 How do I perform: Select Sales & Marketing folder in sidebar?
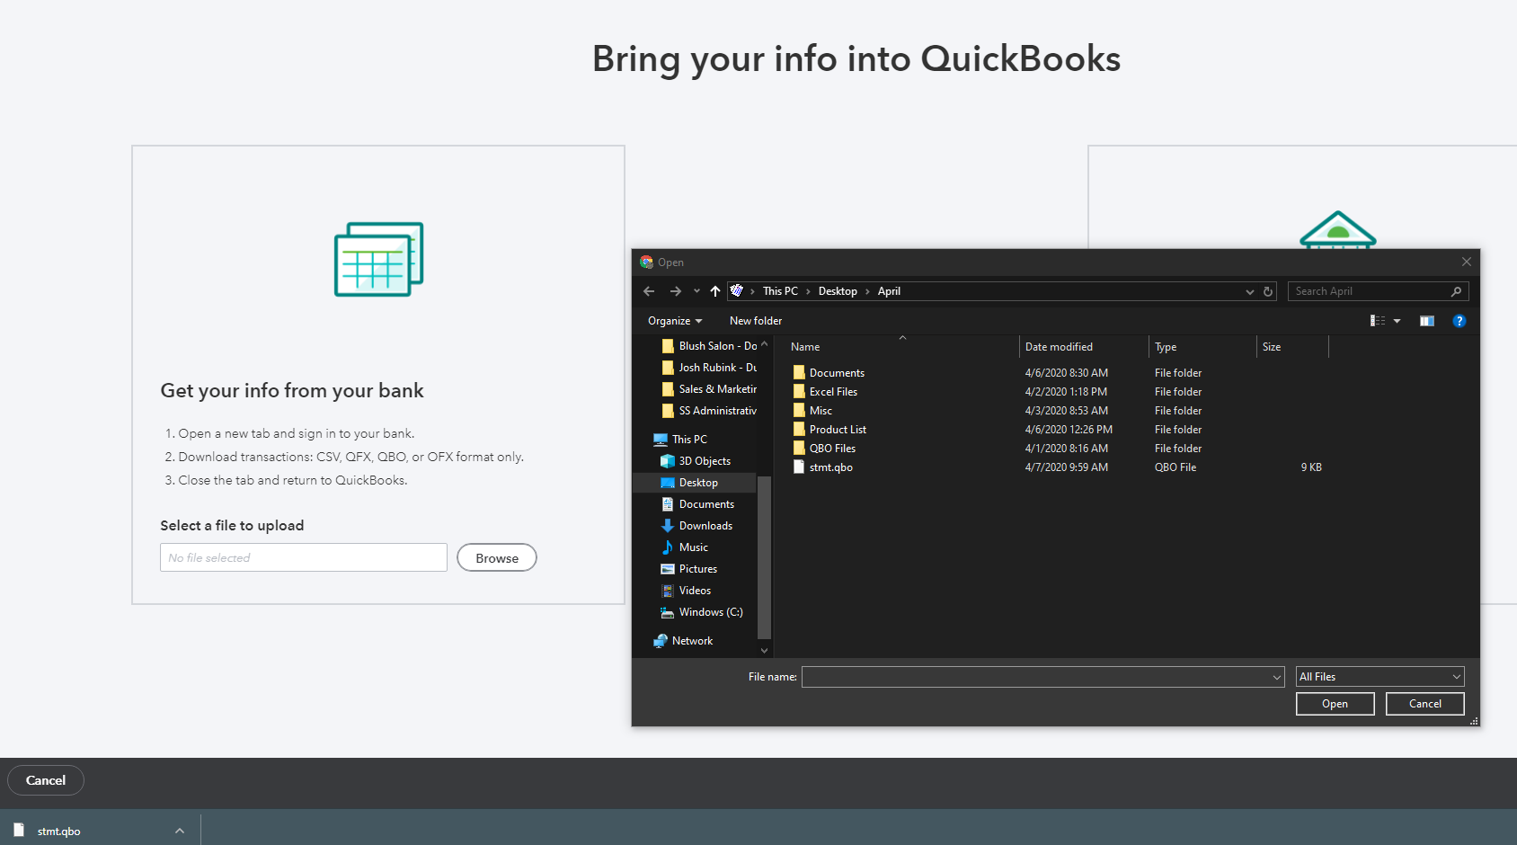(709, 389)
